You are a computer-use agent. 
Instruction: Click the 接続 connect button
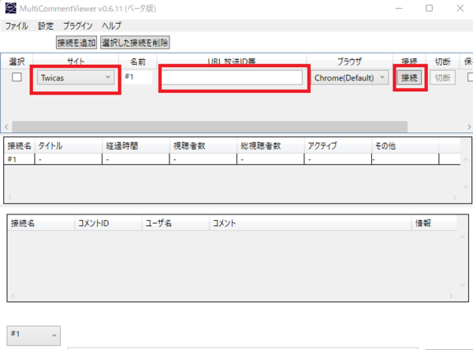pos(409,78)
